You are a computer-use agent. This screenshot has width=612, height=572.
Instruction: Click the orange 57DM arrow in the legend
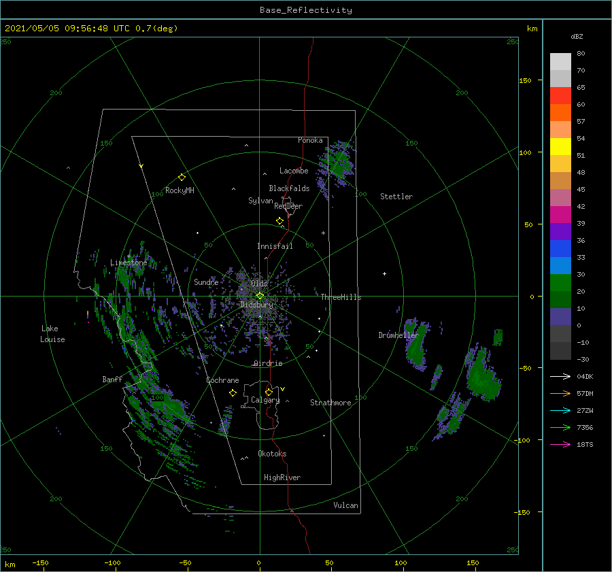click(x=560, y=394)
